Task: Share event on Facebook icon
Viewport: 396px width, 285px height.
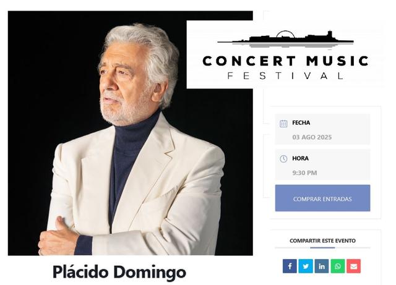Action: (290, 266)
